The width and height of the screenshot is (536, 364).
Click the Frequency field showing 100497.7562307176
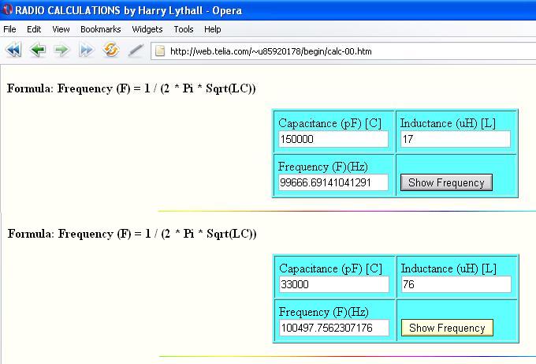click(334, 328)
